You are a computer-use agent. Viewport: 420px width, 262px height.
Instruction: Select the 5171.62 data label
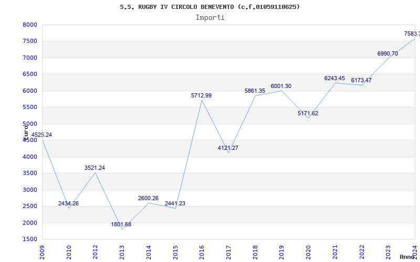pos(308,113)
